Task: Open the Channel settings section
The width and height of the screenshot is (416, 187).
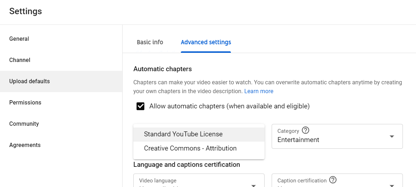Action: [x=61, y=60]
